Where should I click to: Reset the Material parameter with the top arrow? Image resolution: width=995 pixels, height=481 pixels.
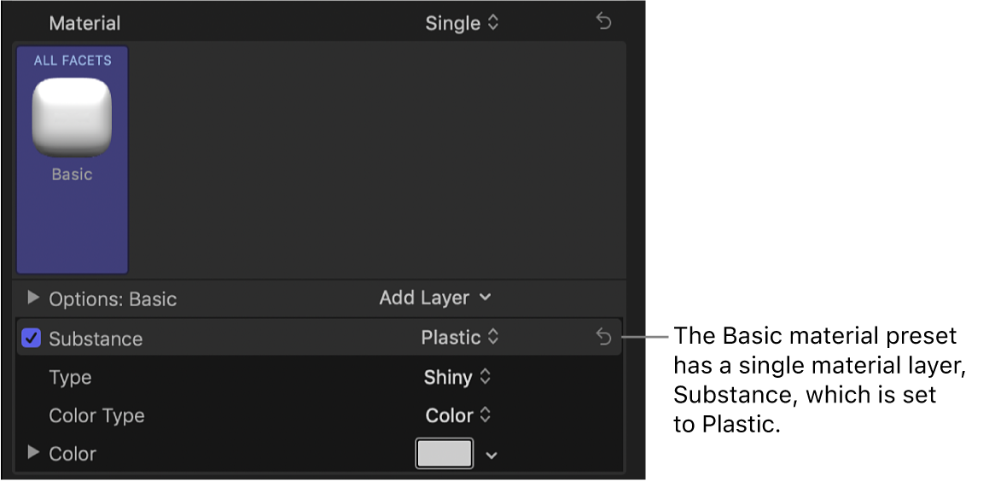point(603,22)
